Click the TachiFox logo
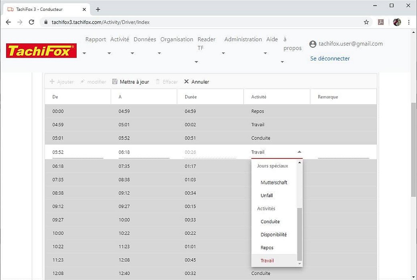The image size is (417, 280). pyautogui.click(x=41, y=51)
